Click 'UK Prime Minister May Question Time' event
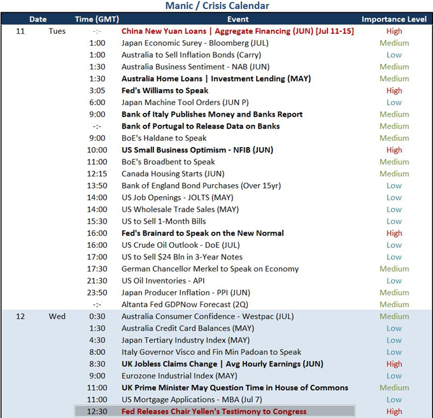 235,387
